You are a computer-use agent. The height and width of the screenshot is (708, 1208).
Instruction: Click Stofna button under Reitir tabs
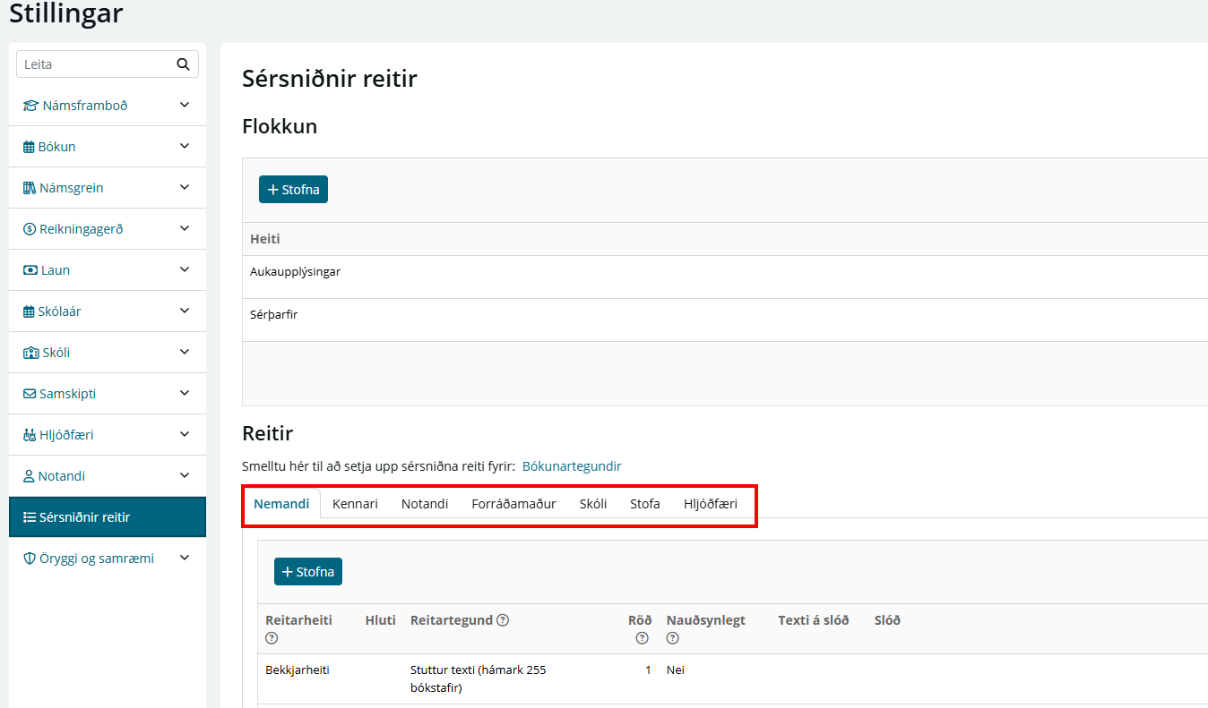(x=308, y=572)
